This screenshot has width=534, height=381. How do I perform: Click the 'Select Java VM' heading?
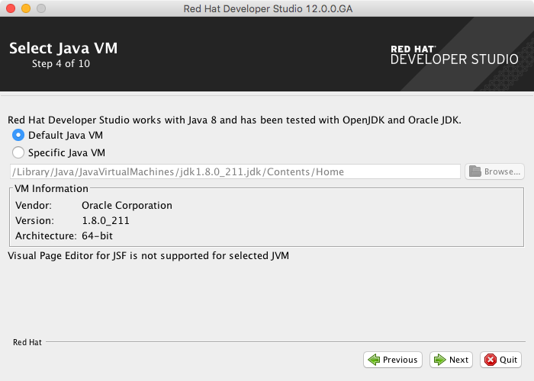pyautogui.click(x=63, y=48)
